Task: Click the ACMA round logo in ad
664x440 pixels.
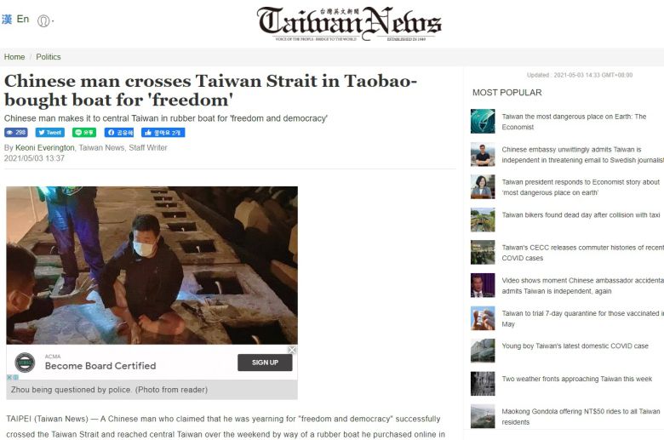Action: (25, 363)
